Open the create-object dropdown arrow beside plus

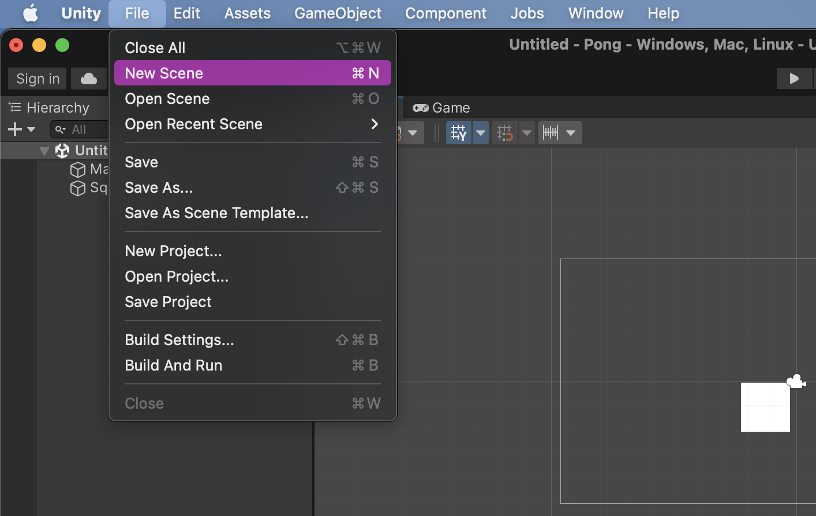[x=31, y=129]
